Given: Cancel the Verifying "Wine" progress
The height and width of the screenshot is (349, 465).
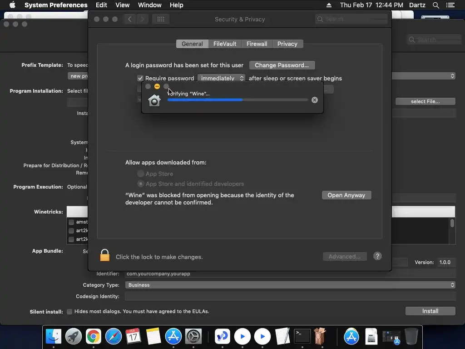Looking at the screenshot, I should tap(315, 100).
